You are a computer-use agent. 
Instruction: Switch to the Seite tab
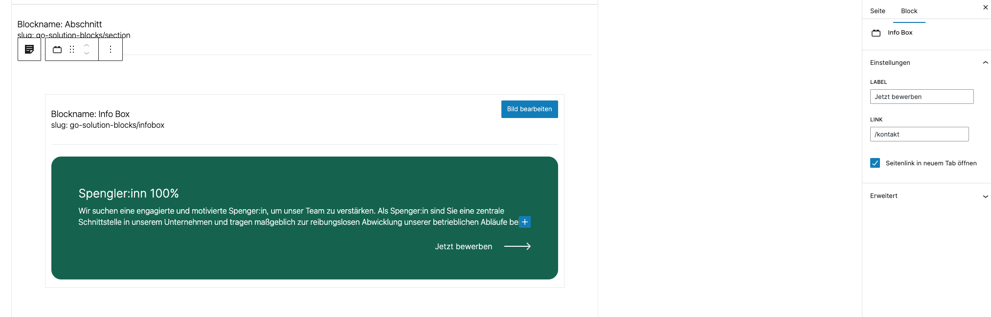(x=878, y=11)
